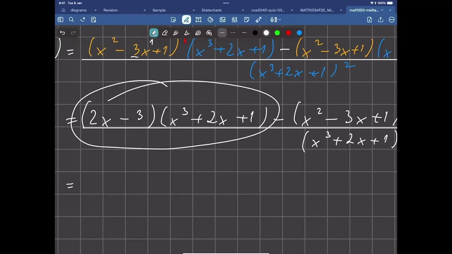452x254 pixels.
Task: Choose the shape pen tool
Action: tap(187, 33)
